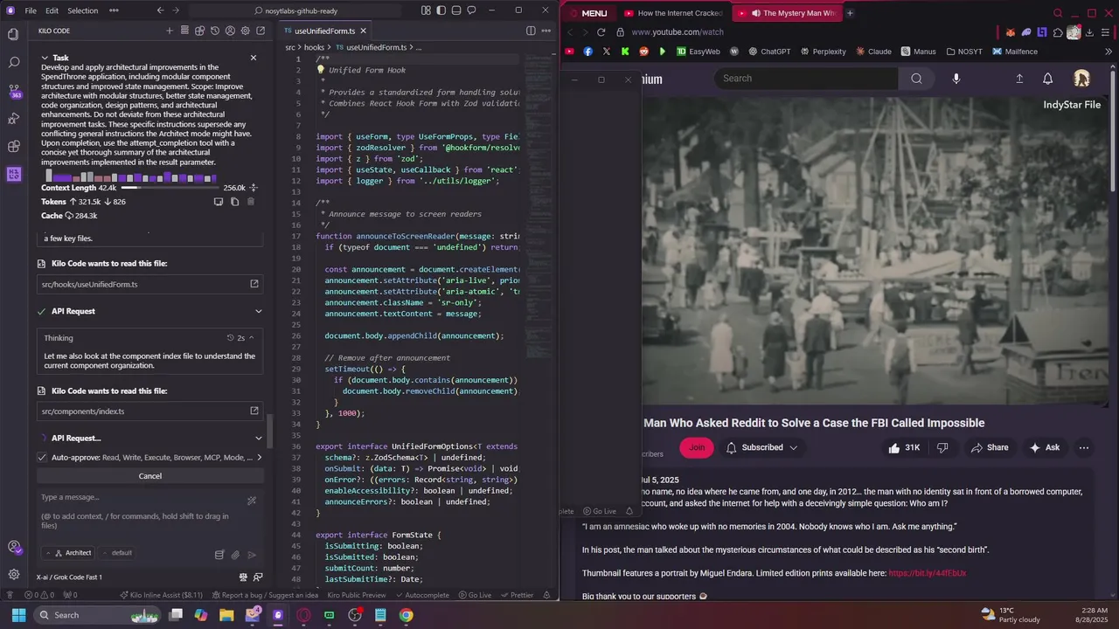Screen dimensions: 1119x629
Task: Open the Kilo Code sidebar panel icon
Action: (x=13, y=174)
